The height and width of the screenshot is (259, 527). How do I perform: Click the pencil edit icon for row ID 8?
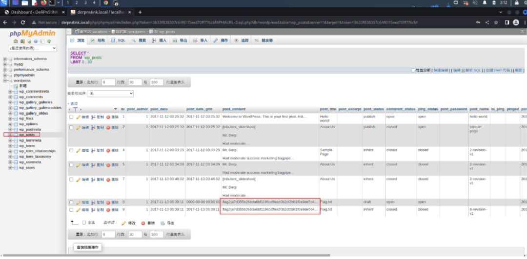point(78,202)
